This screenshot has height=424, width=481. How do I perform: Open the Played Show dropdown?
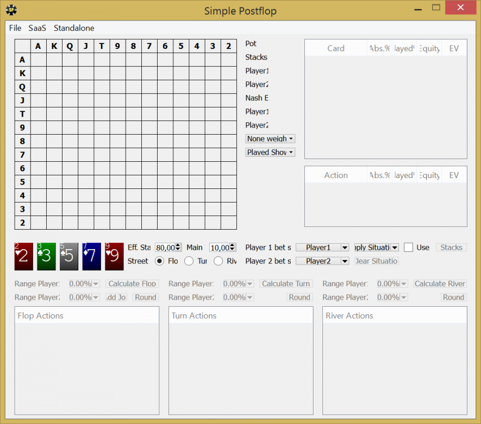[x=270, y=152]
